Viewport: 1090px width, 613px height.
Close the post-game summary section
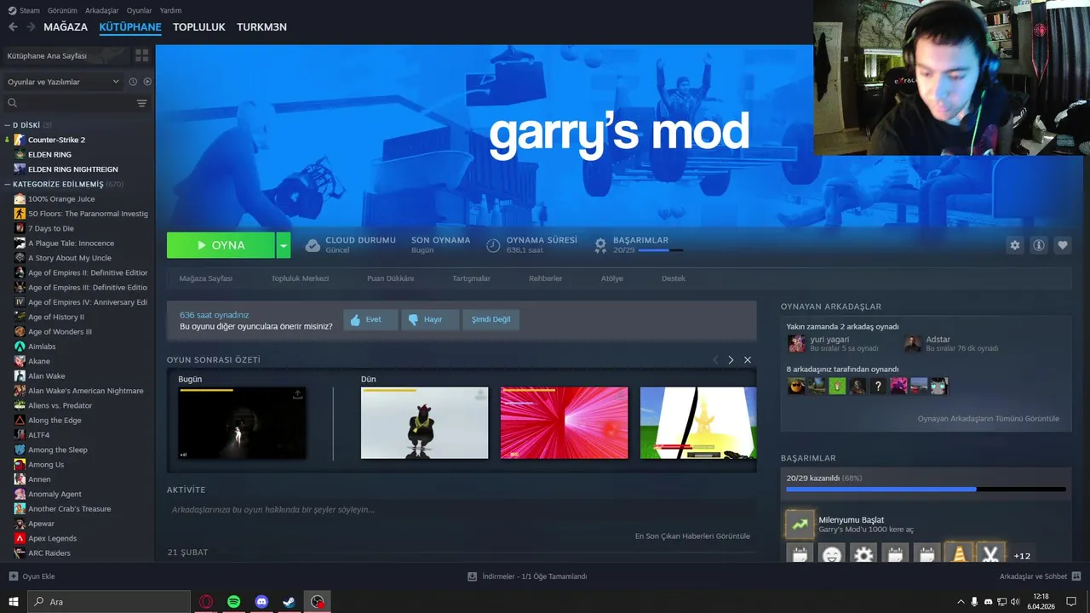pyautogui.click(x=748, y=360)
